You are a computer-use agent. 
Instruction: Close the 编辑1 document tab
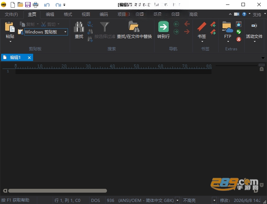click(29, 58)
